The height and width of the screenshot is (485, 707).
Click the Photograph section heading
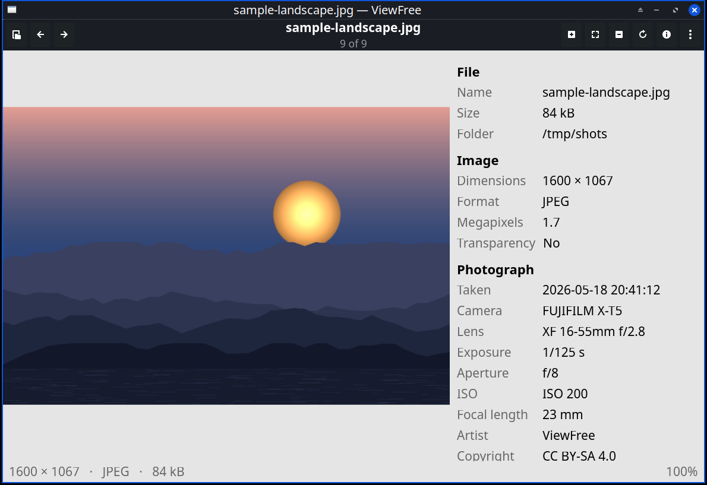[495, 270]
